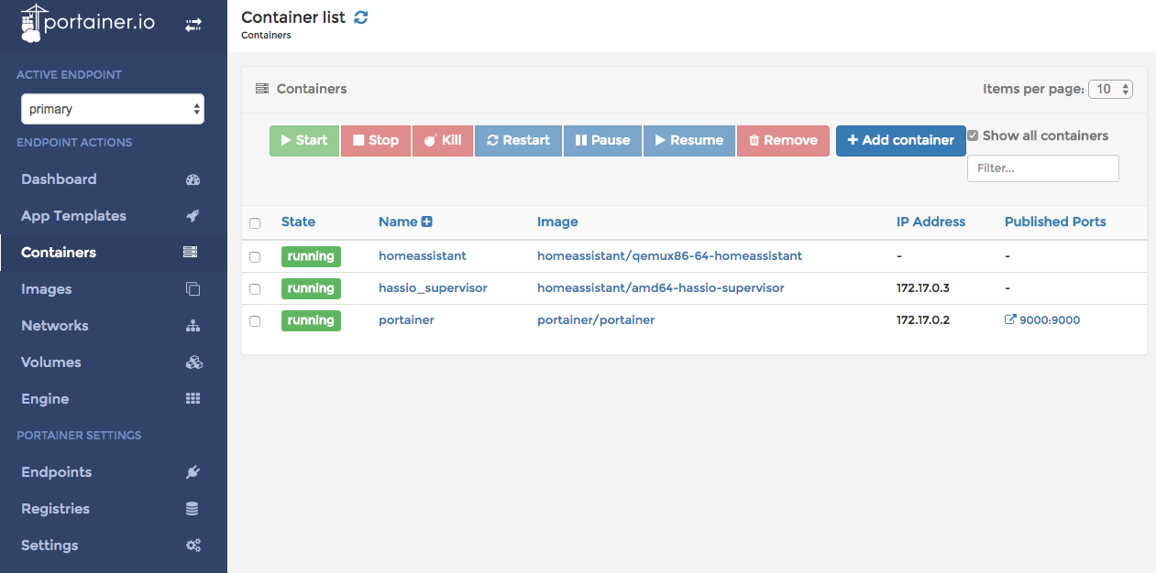Open the Volumes section
The height and width of the screenshot is (573, 1156).
tap(51, 362)
